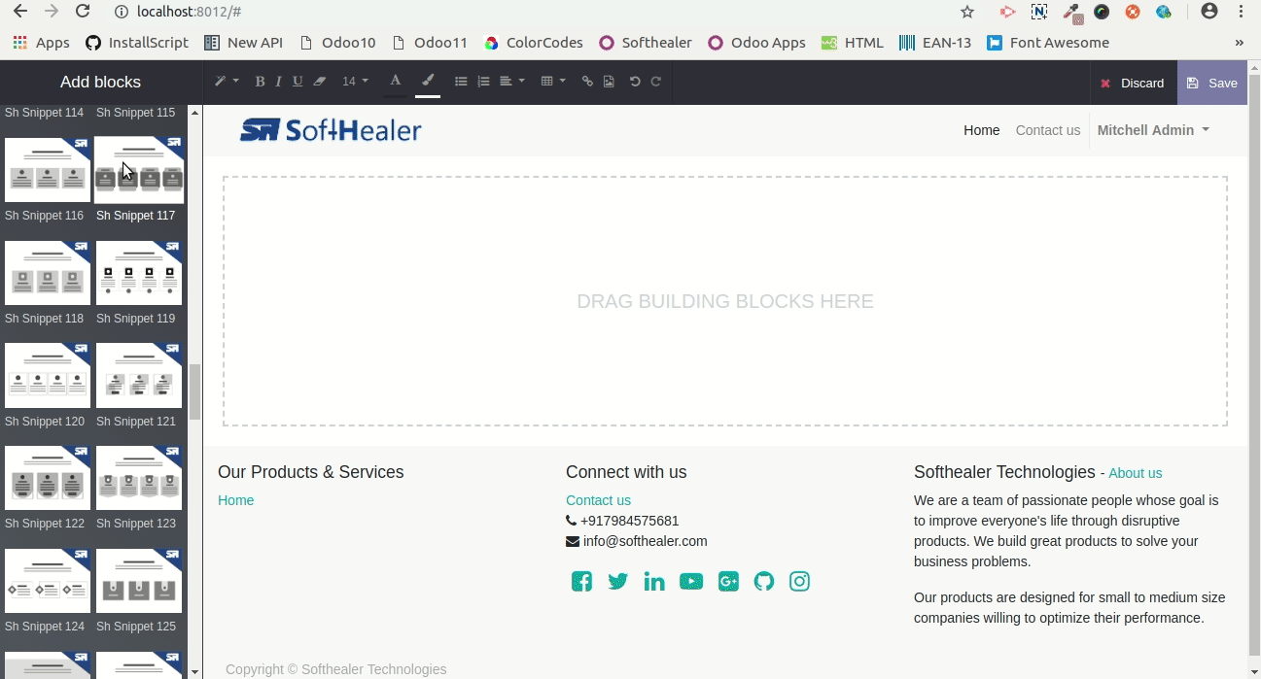
Task: Click the Sh Snippet 115 label
Action: point(136,113)
